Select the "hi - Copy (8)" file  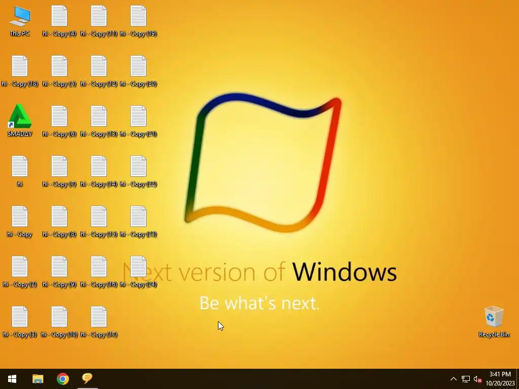tap(59, 222)
